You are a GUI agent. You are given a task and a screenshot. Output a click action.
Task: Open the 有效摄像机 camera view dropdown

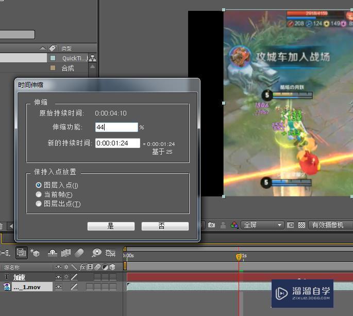(x=330, y=225)
